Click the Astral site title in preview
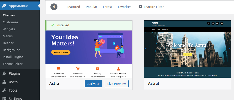Image resolution: width=234 pixels, height=100 pixels. click(x=155, y=23)
